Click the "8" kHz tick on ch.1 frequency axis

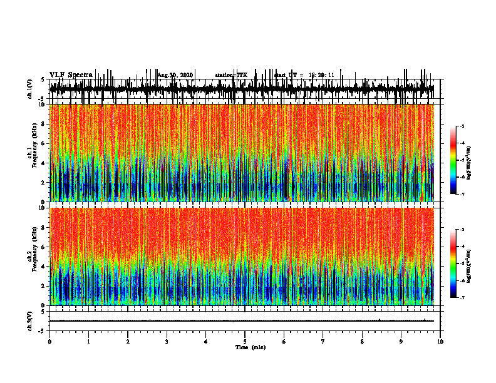[43, 124]
